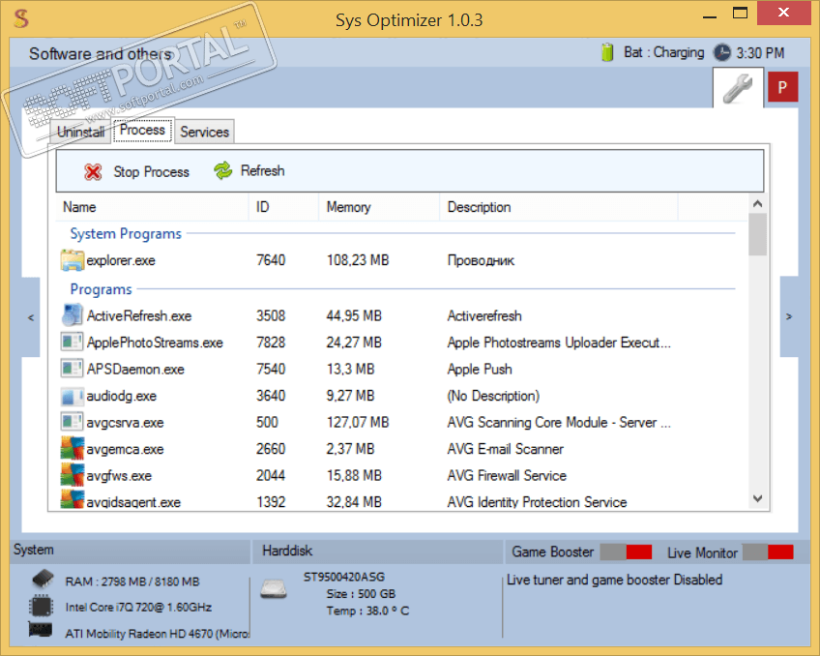This screenshot has height=656, width=820.
Task: Click the avgidsagent.exe AVG icon
Action: click(73, 499)
